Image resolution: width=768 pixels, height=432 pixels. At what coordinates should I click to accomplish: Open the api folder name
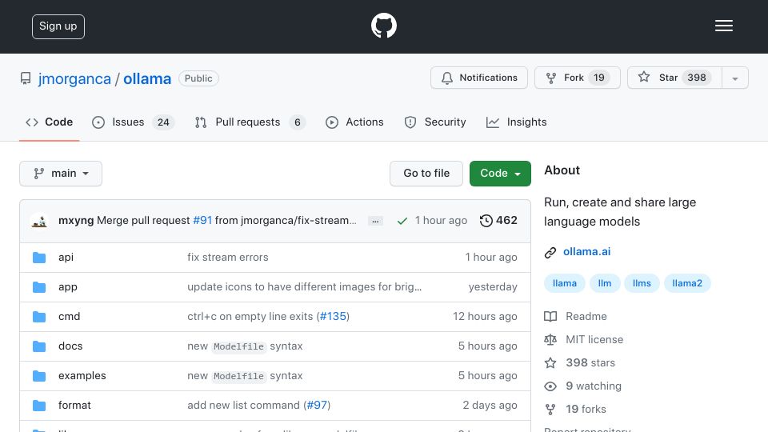click(x=66, y=257)
